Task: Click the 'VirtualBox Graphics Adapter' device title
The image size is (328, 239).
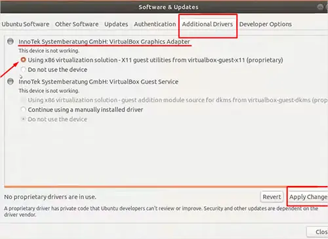Action: pyautogui.click(x=104, y=42)
